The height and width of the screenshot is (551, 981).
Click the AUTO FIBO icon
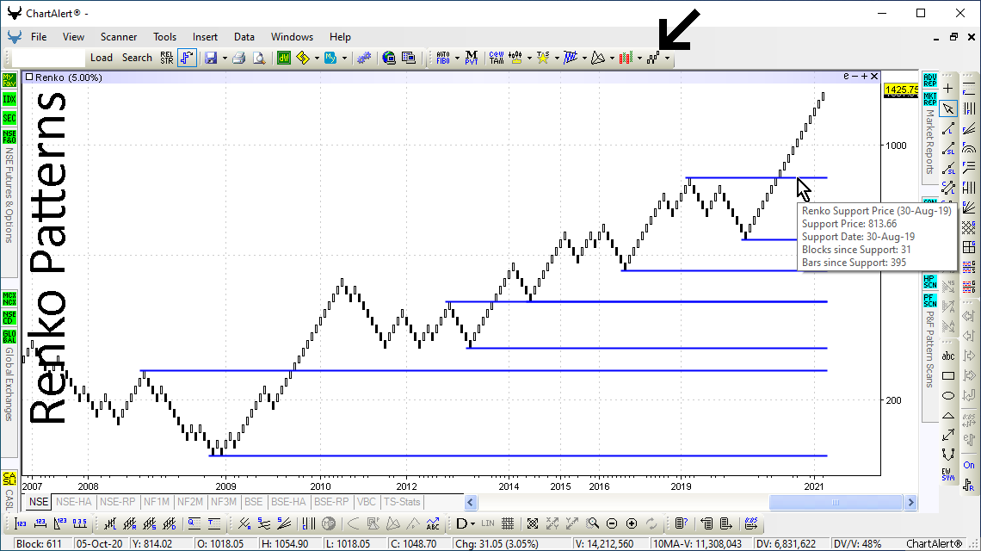click(x=443, y=58)
